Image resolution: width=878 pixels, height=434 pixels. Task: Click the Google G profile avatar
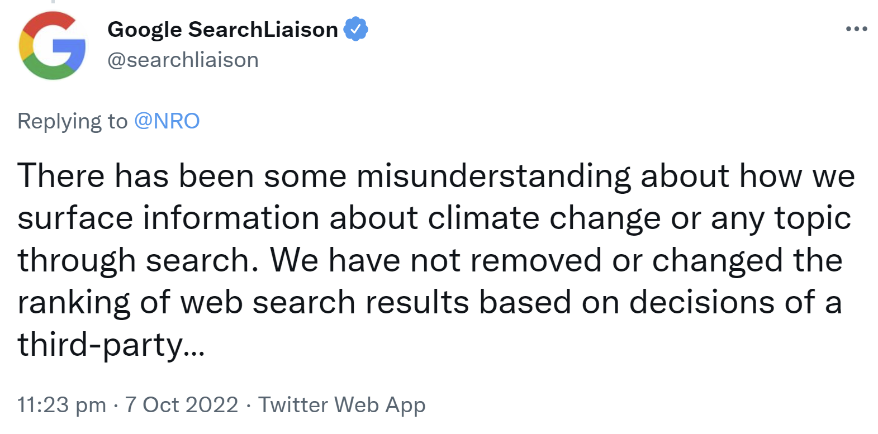(x=52, y=46)
